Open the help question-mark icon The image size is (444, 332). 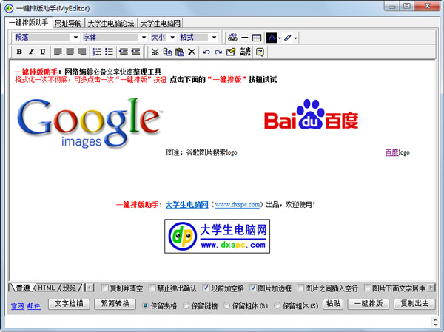[x=260, y=52]
